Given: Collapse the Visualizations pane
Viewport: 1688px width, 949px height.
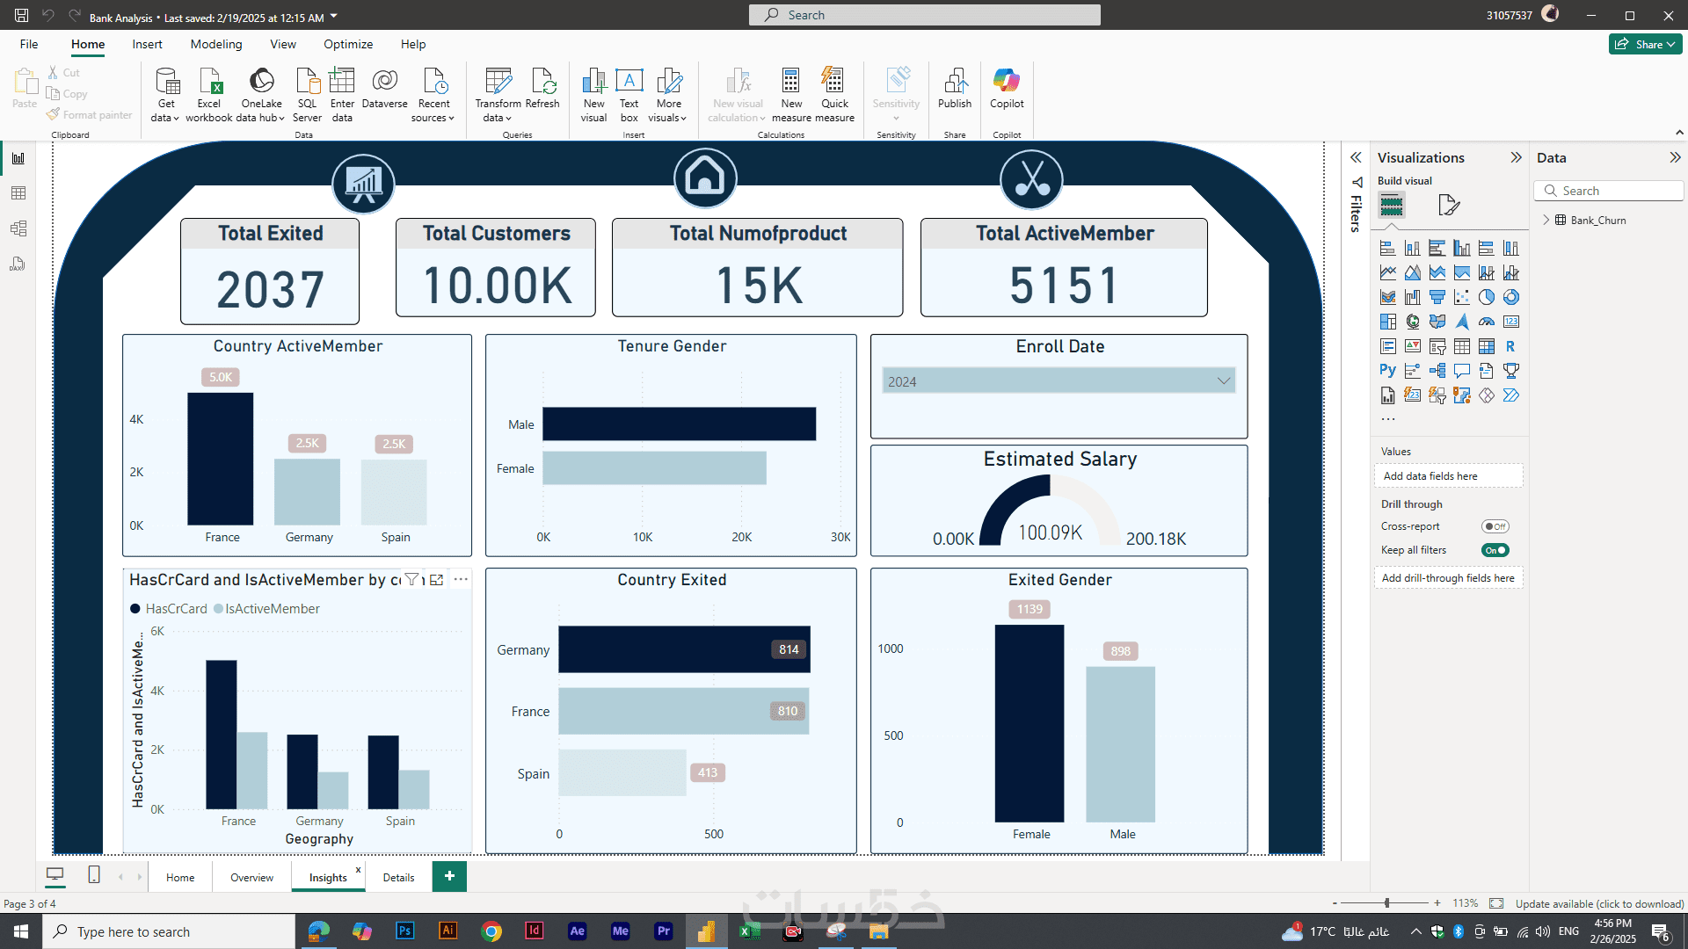Looking at the screenshot, I should tap(1516, 157).
